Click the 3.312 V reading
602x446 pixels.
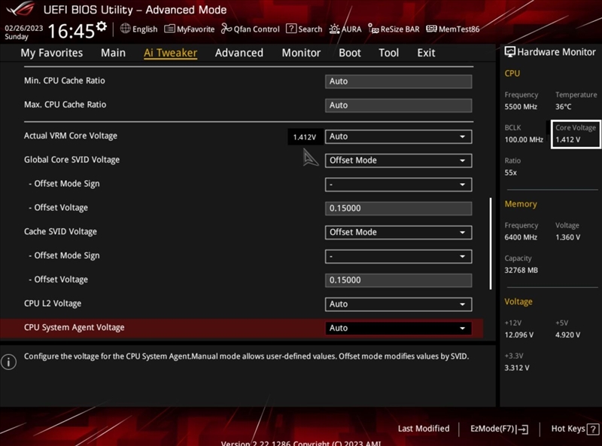point(517,368)
